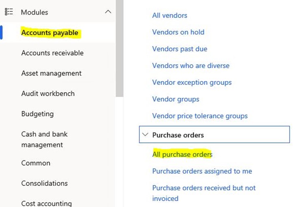
Task: Open Cash and bank management
Action: [x=44, y=139]
